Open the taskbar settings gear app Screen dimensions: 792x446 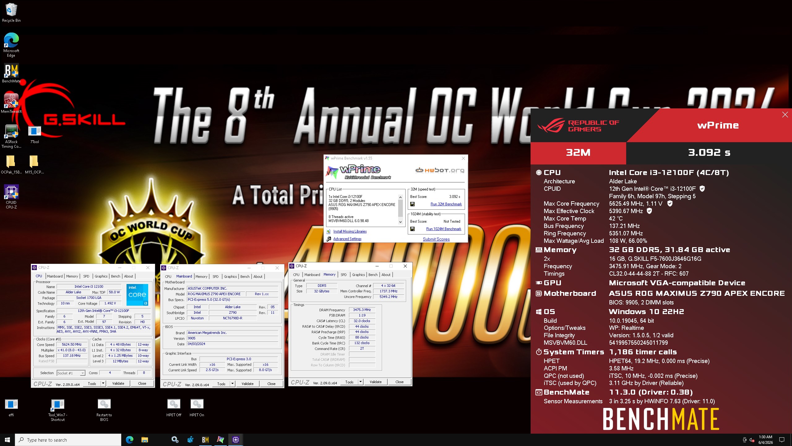[x=175, y=440]
